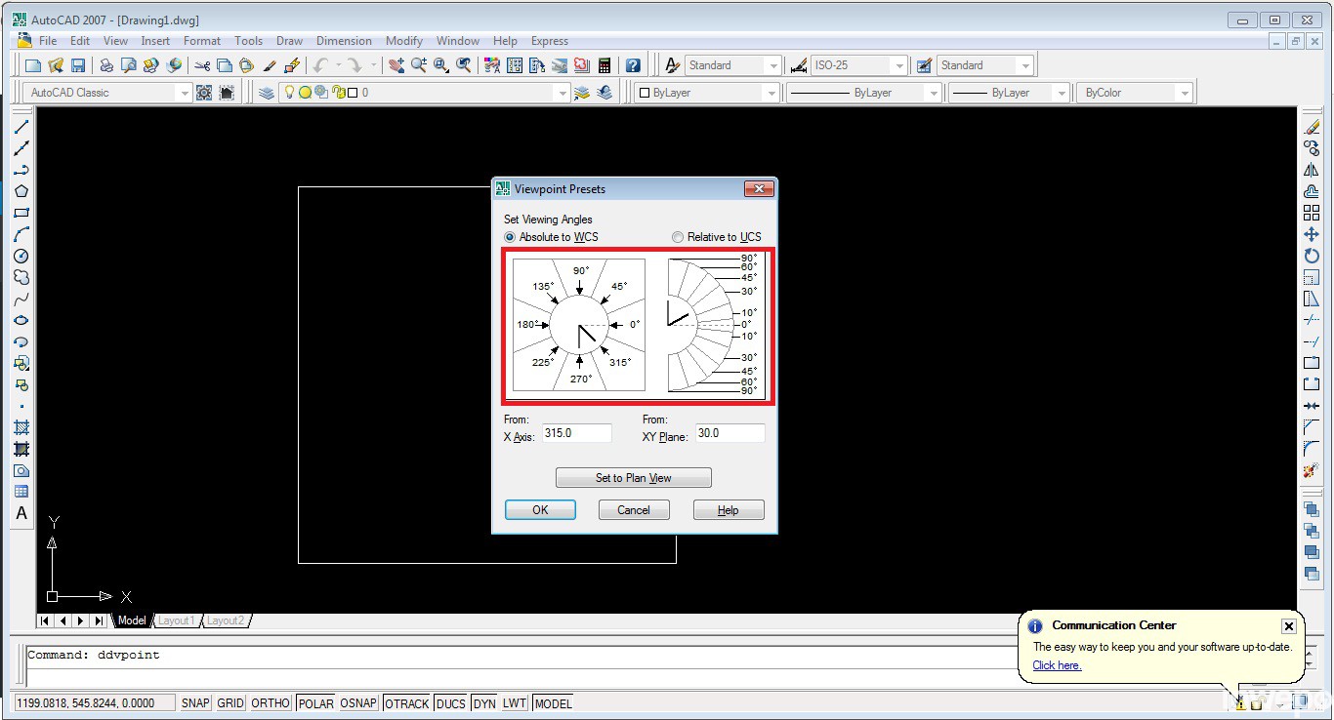Switch to the Layout1 tab
Image resolution: width=1334 pixels, height=720 pixels.
(x=177, y=620)
